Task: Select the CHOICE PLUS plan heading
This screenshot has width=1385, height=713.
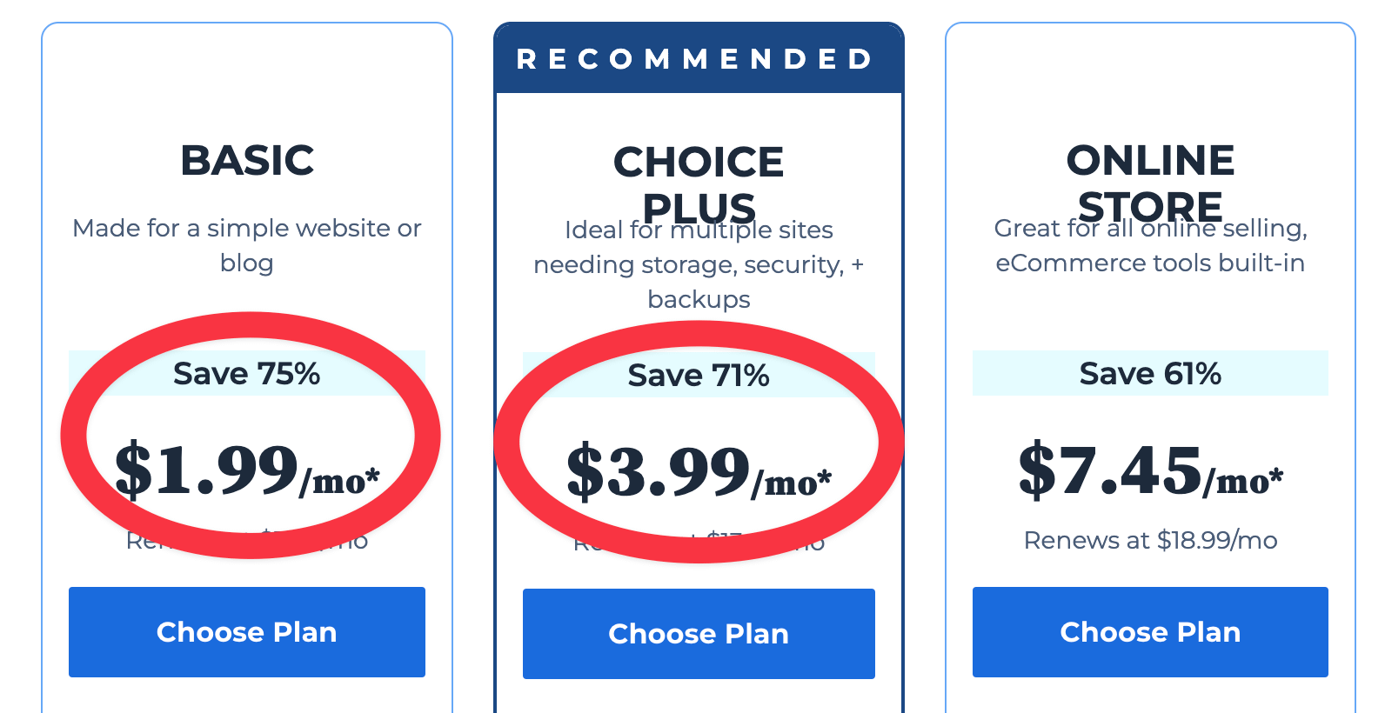Action: [x=698, y=183]
